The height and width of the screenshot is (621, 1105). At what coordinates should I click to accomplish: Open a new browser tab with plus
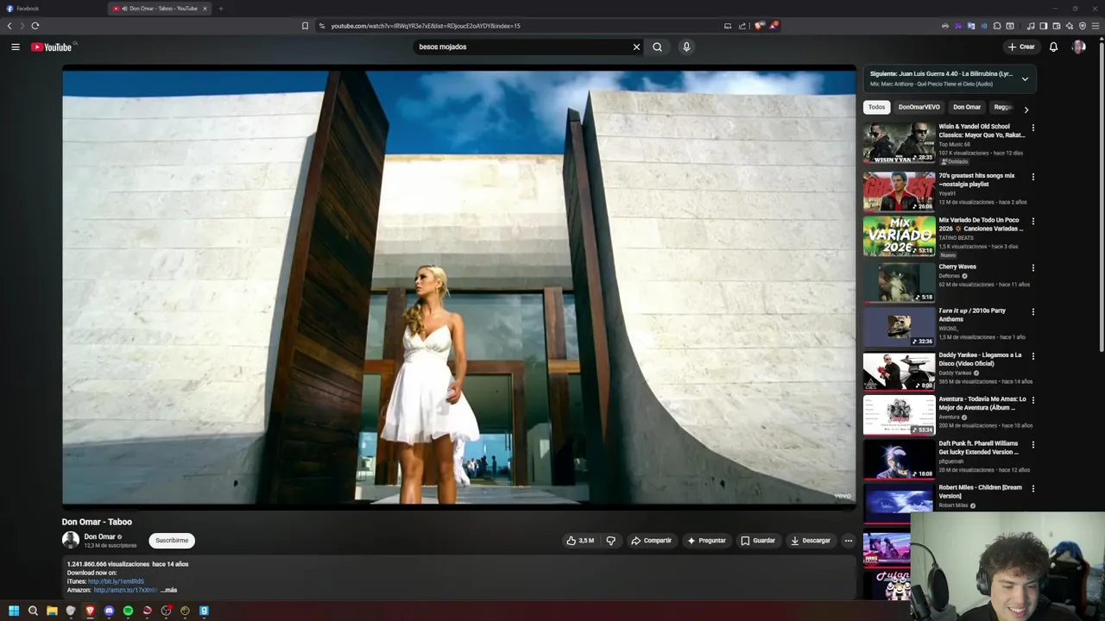[220, 9]
